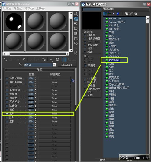151x162 pixels.
Task: Toggle the Backlight icon in vertical toolbar
Action: [x=76, y=19]
